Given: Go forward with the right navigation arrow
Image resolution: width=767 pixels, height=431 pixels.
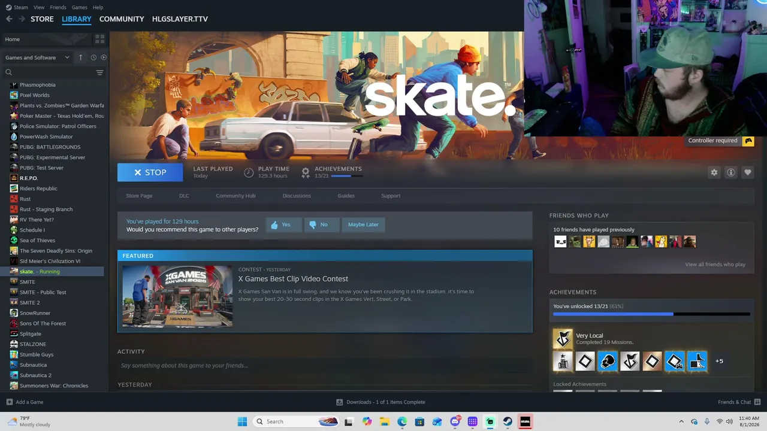Looking at the screenshot, I should [x=22, y=19].
